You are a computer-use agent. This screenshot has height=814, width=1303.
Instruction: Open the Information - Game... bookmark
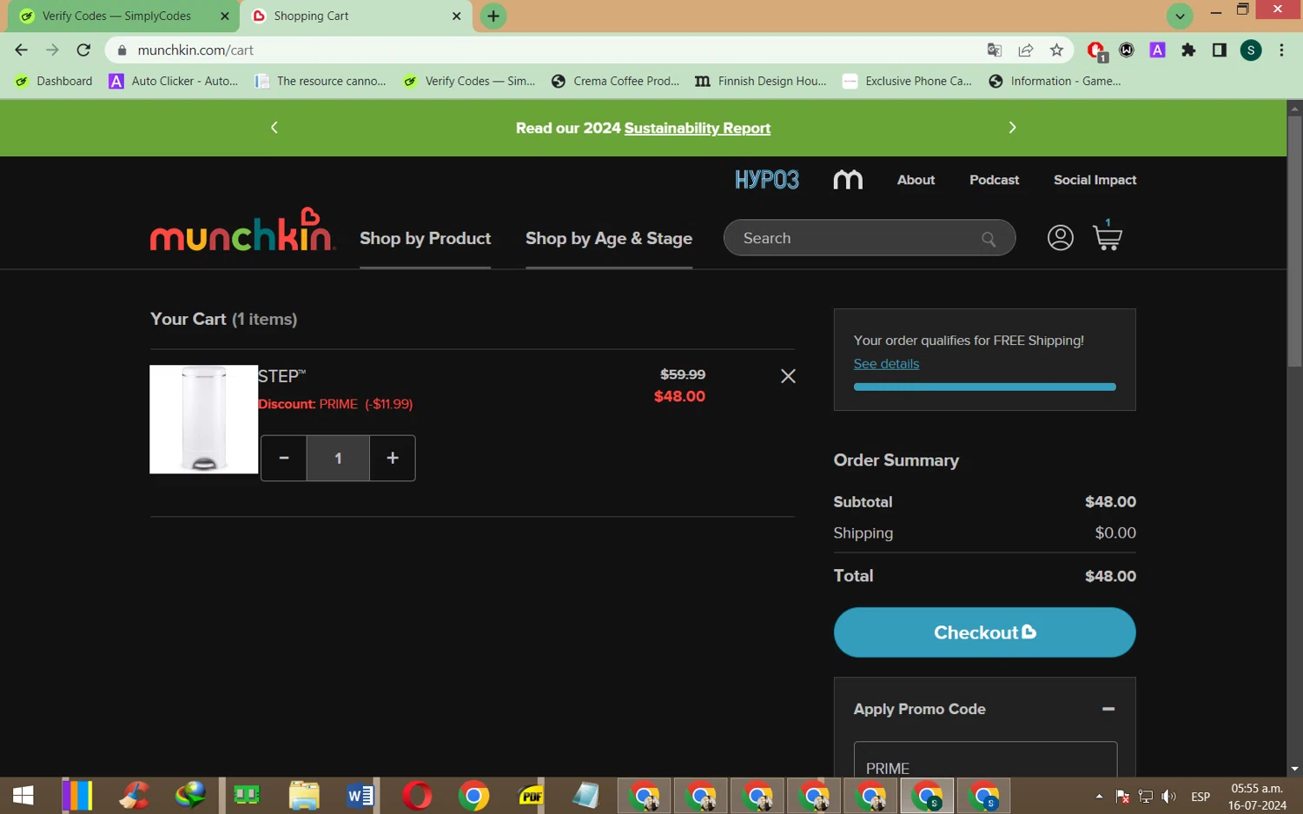pos(1055,81)
